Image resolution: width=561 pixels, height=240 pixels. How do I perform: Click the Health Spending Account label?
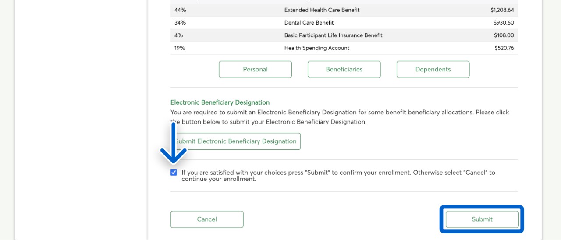coord(316,48)
